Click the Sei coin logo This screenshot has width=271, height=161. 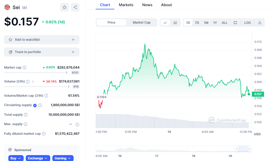[7, 7]
